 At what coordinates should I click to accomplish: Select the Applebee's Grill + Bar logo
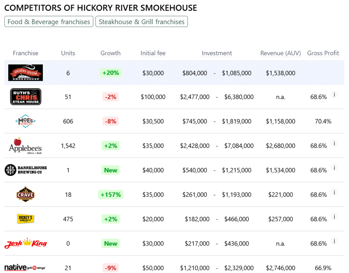(x=25, y=146)
